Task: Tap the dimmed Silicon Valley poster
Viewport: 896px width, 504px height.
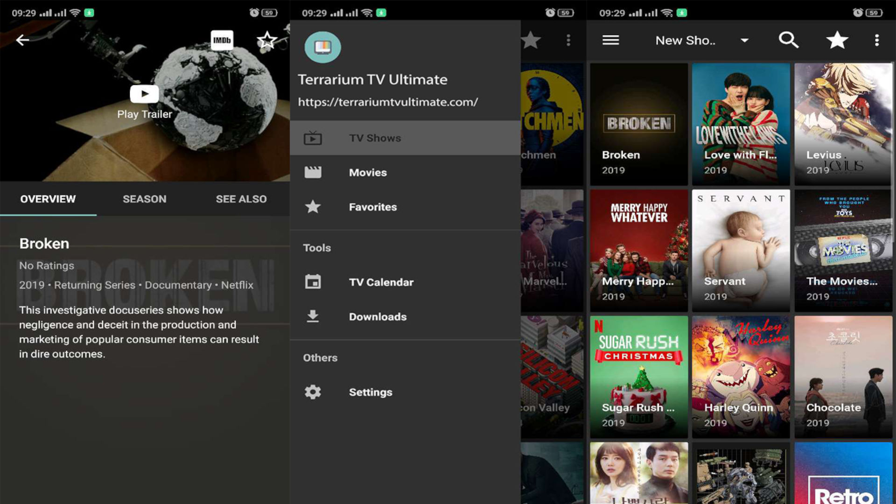Action: [552, 377]
